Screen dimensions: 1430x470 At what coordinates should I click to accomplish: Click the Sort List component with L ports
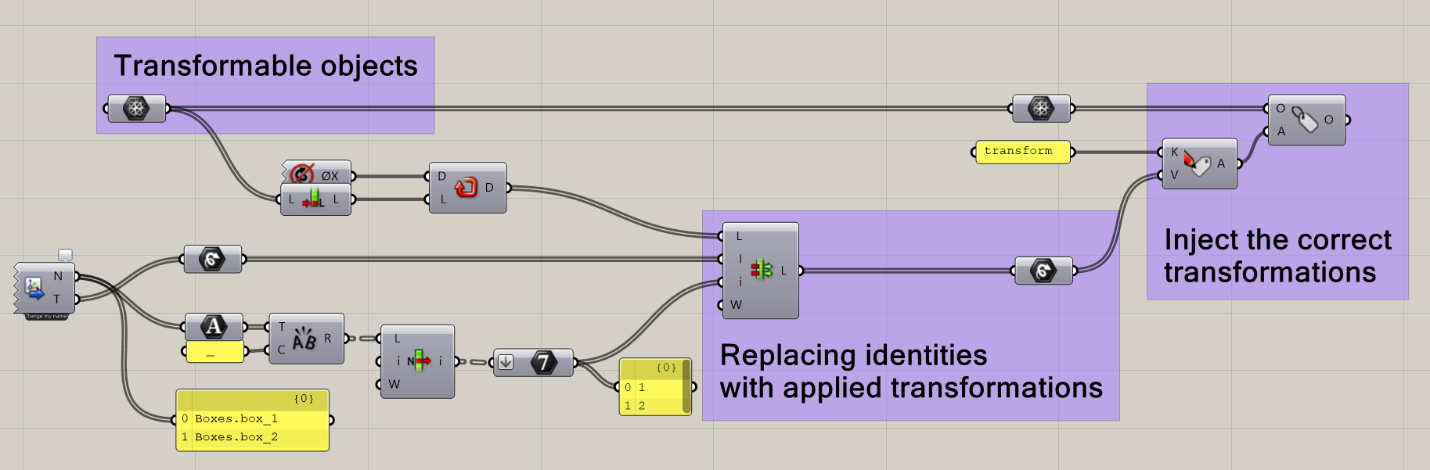(314, 199)
